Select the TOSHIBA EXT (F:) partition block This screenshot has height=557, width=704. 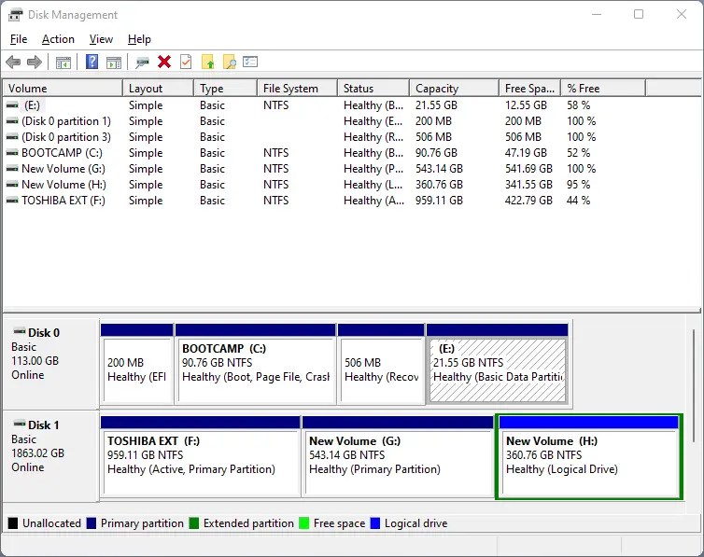[x=201, y=456]
